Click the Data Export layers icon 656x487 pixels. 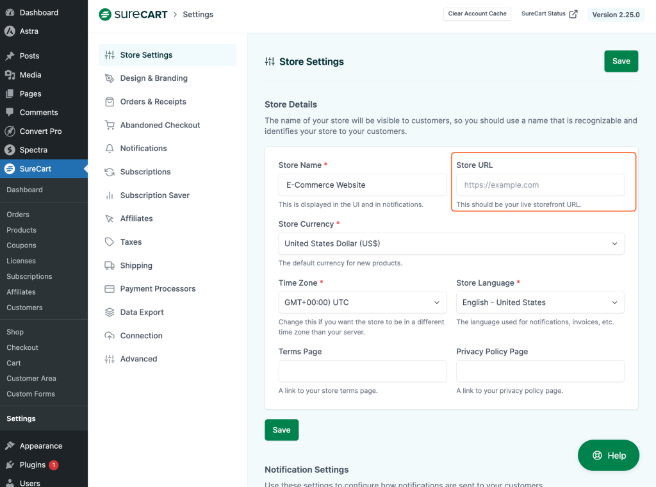tap(109, 312)
